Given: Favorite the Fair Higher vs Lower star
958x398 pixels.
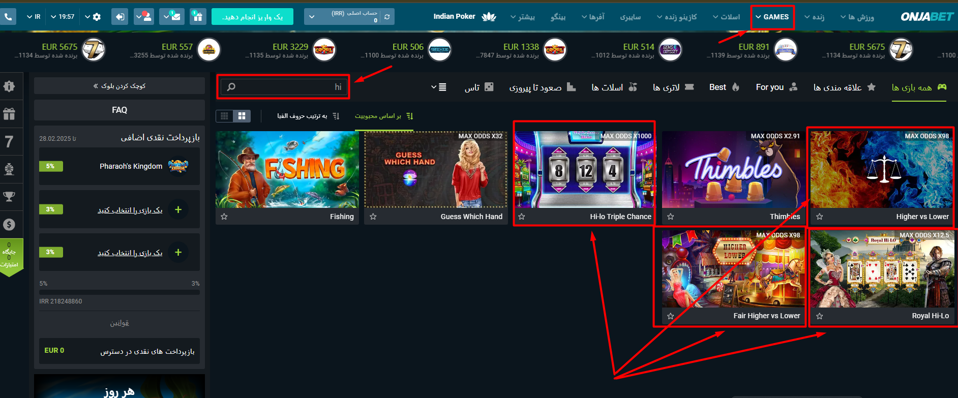Looking at the screenshot, I should [671, 316].
